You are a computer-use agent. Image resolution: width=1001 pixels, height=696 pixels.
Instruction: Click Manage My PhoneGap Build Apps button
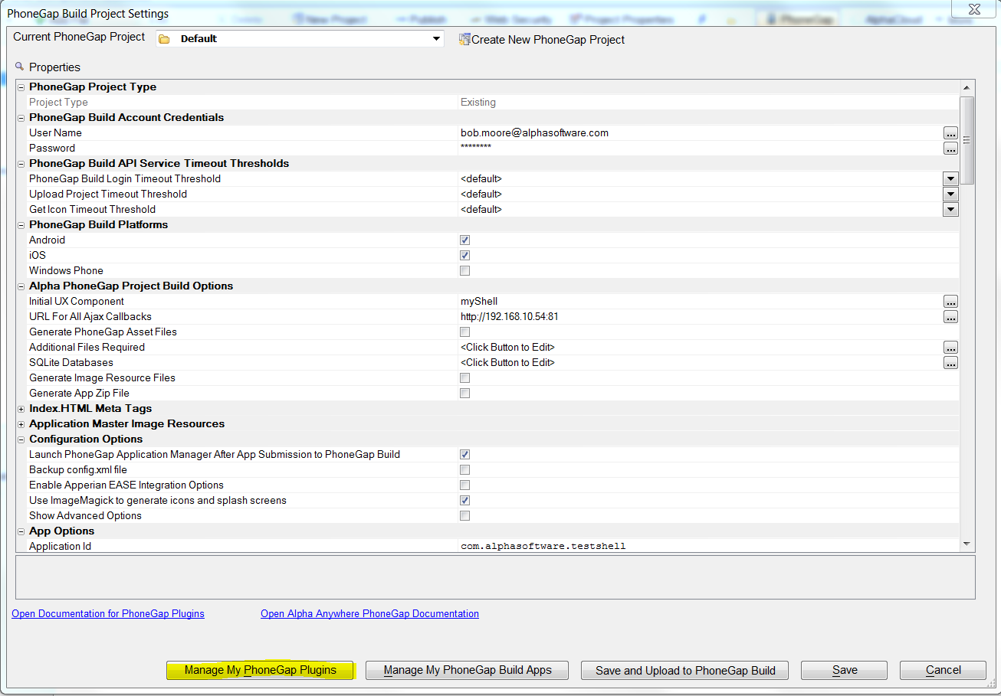coord(468,670)
